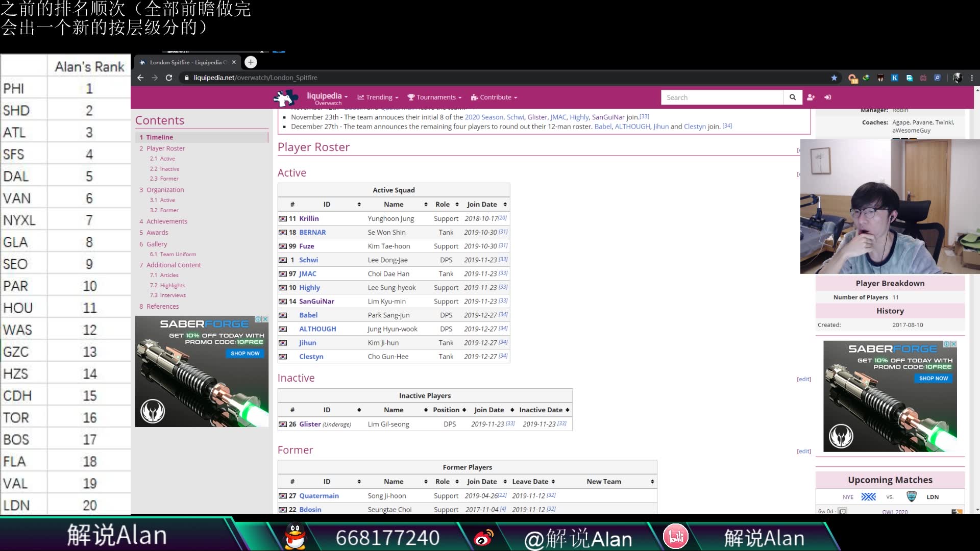The height and width of the screenshot is (551, 980).
Task: Open the Glister inactive player page
Action: 310,424
